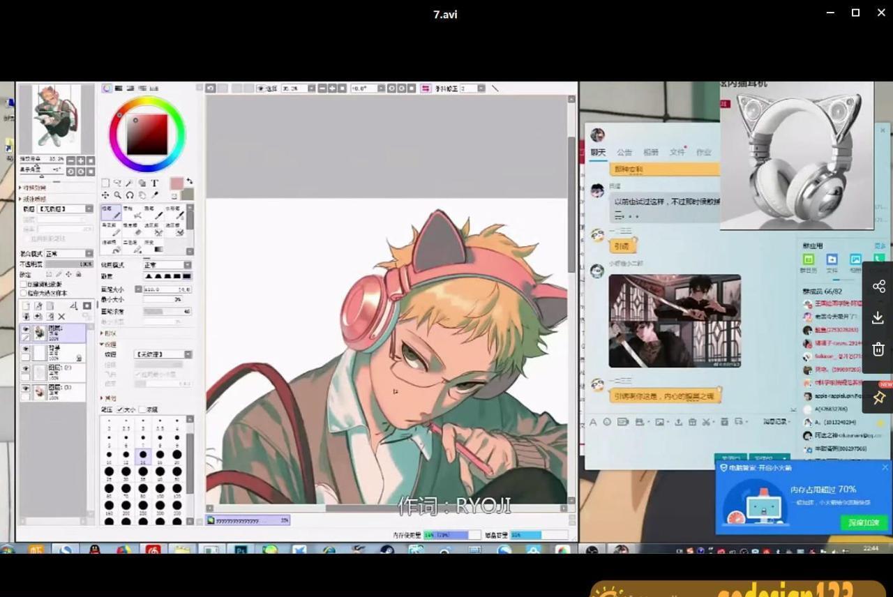
Task: Toggle visibility of the second layer
Action: [26, 349]
